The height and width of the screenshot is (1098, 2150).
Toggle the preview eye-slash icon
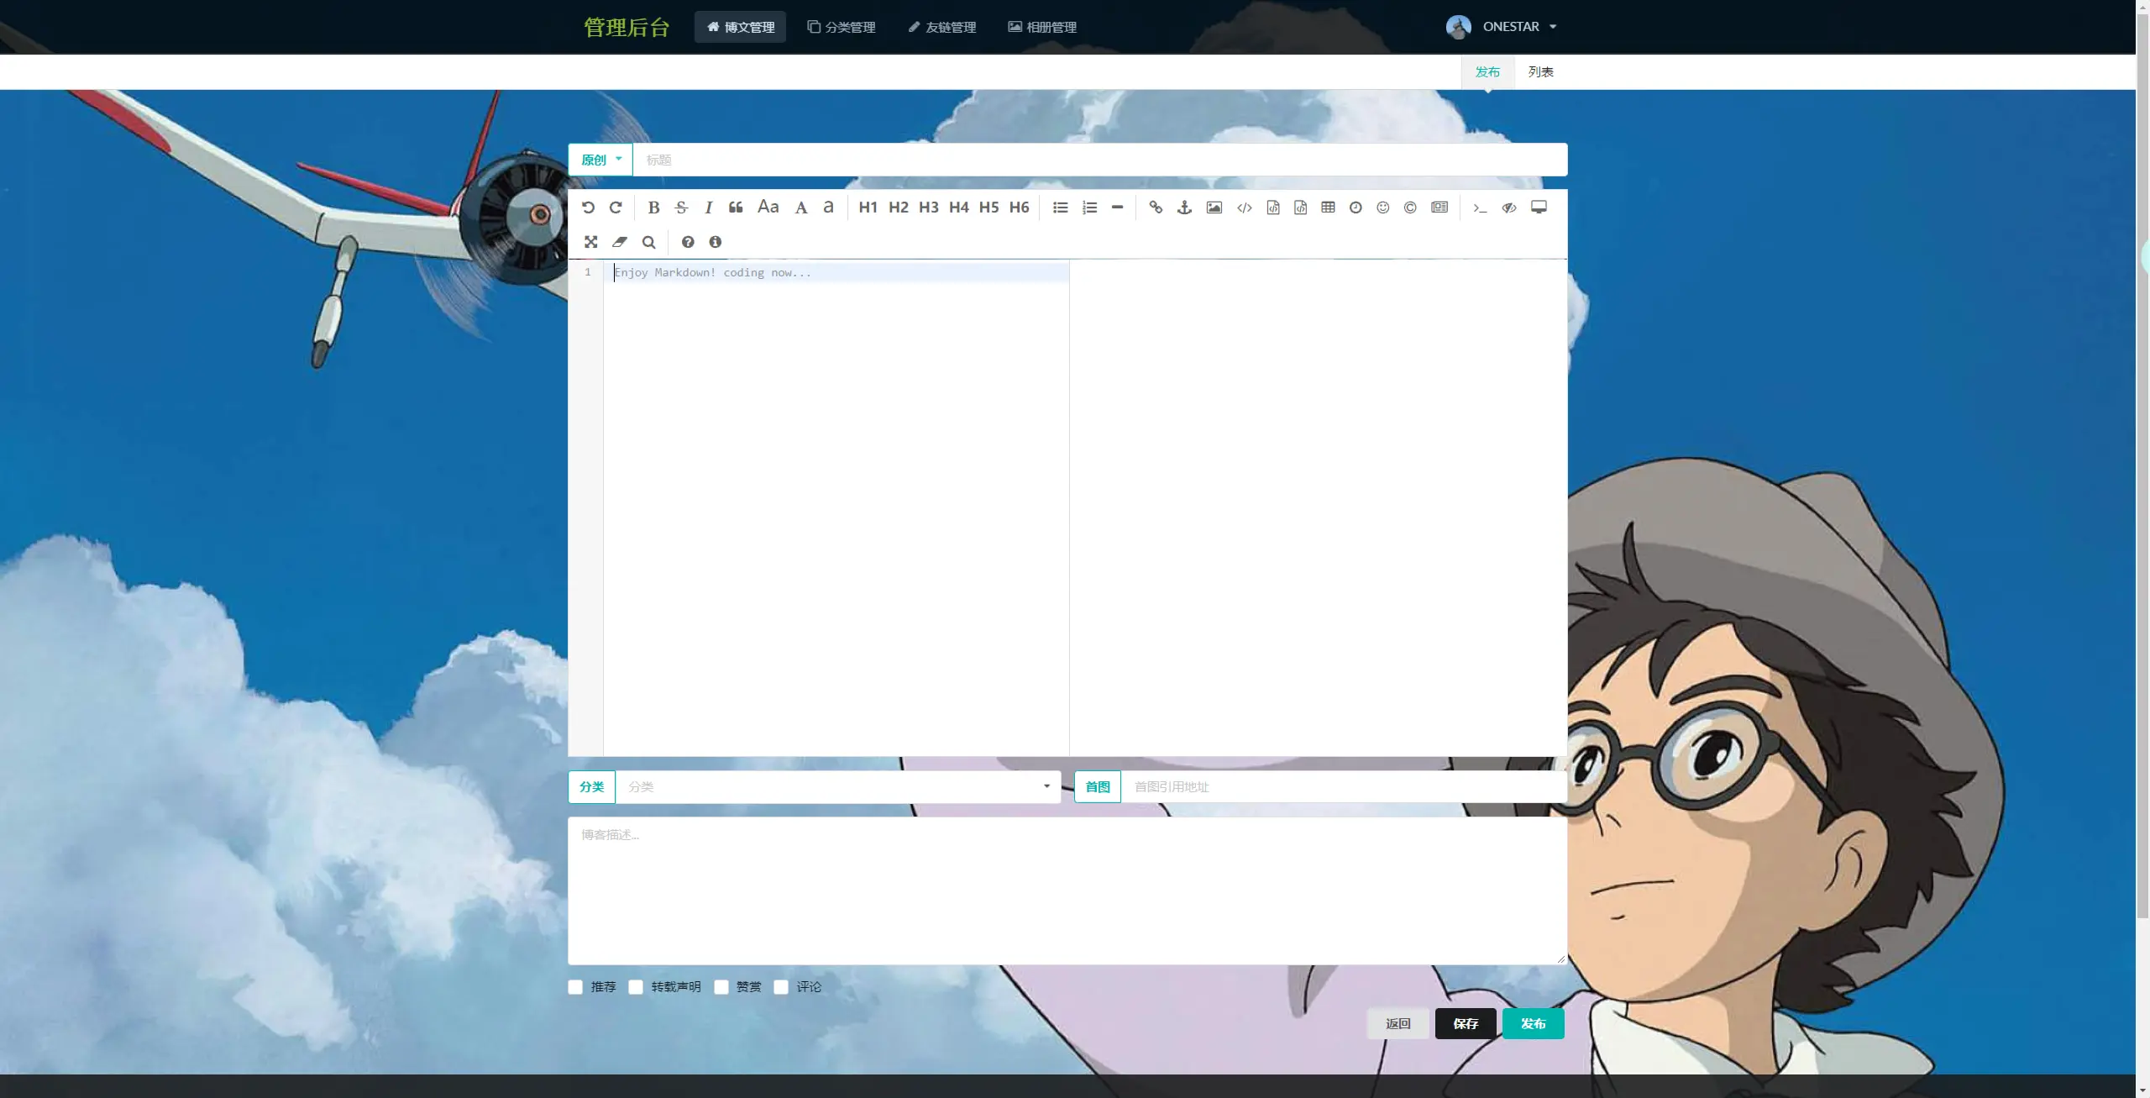tap(1508, 208)
